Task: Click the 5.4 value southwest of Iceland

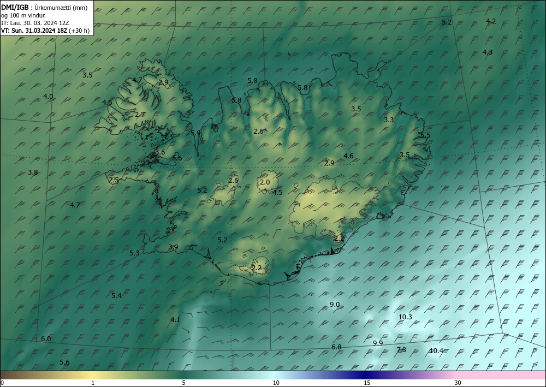Action: tap(116, 295)
